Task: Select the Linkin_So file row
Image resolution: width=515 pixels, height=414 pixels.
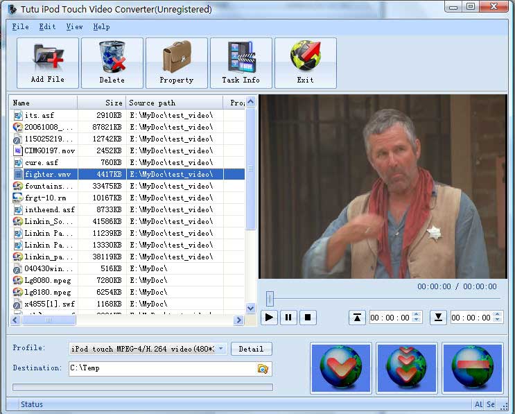Action: click(128, 221)
